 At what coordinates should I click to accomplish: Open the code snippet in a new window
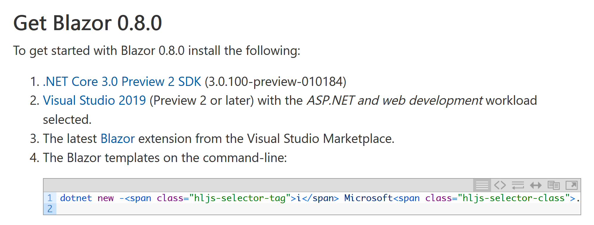point(572,185)
